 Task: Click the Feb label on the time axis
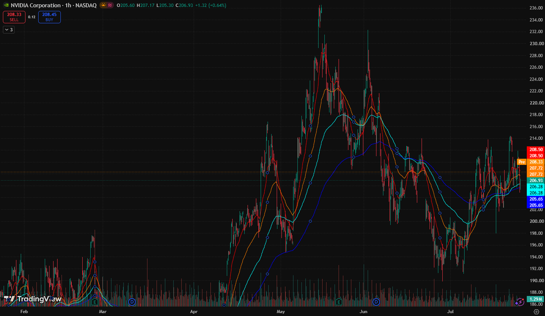[24, 312]
